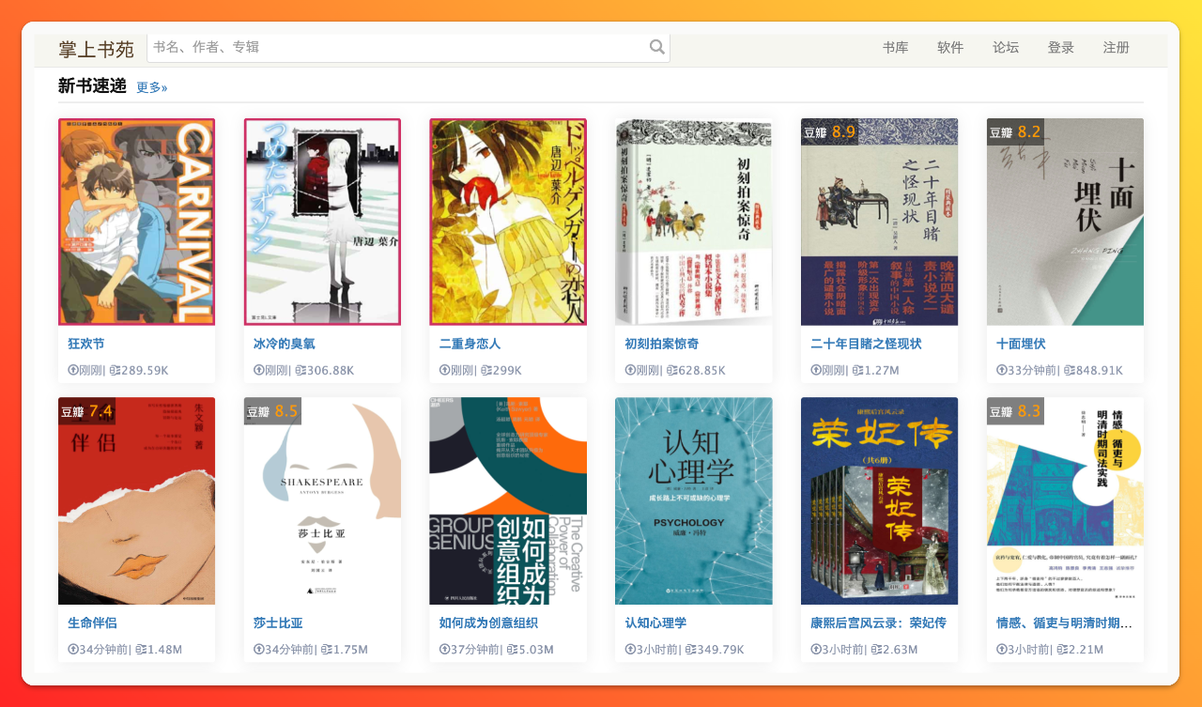This screenshot has height=707, width=1202.
Task: Select 注册 to register
Action: (1117, 48)
